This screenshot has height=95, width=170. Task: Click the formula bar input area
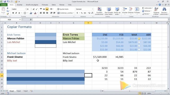tap(100, 20)
